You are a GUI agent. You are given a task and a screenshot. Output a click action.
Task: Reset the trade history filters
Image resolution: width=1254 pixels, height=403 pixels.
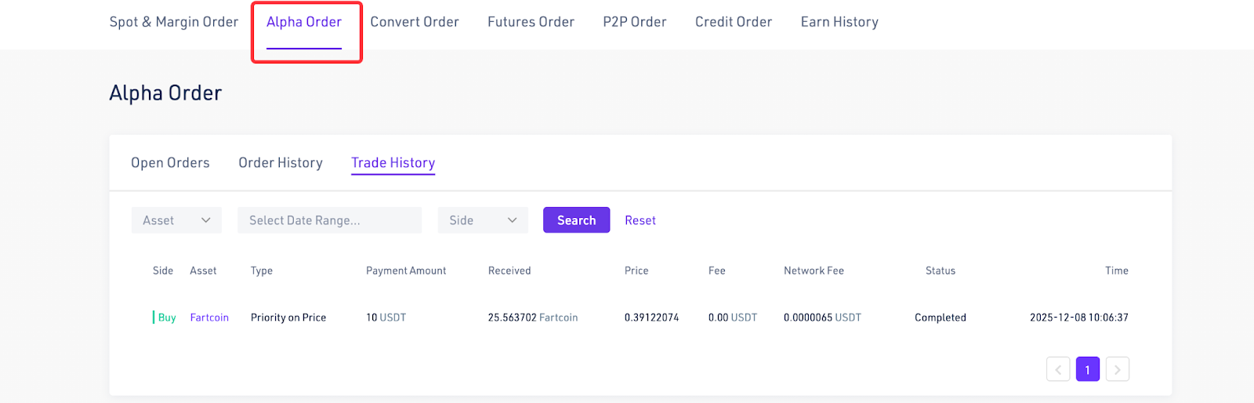(640, 220)
